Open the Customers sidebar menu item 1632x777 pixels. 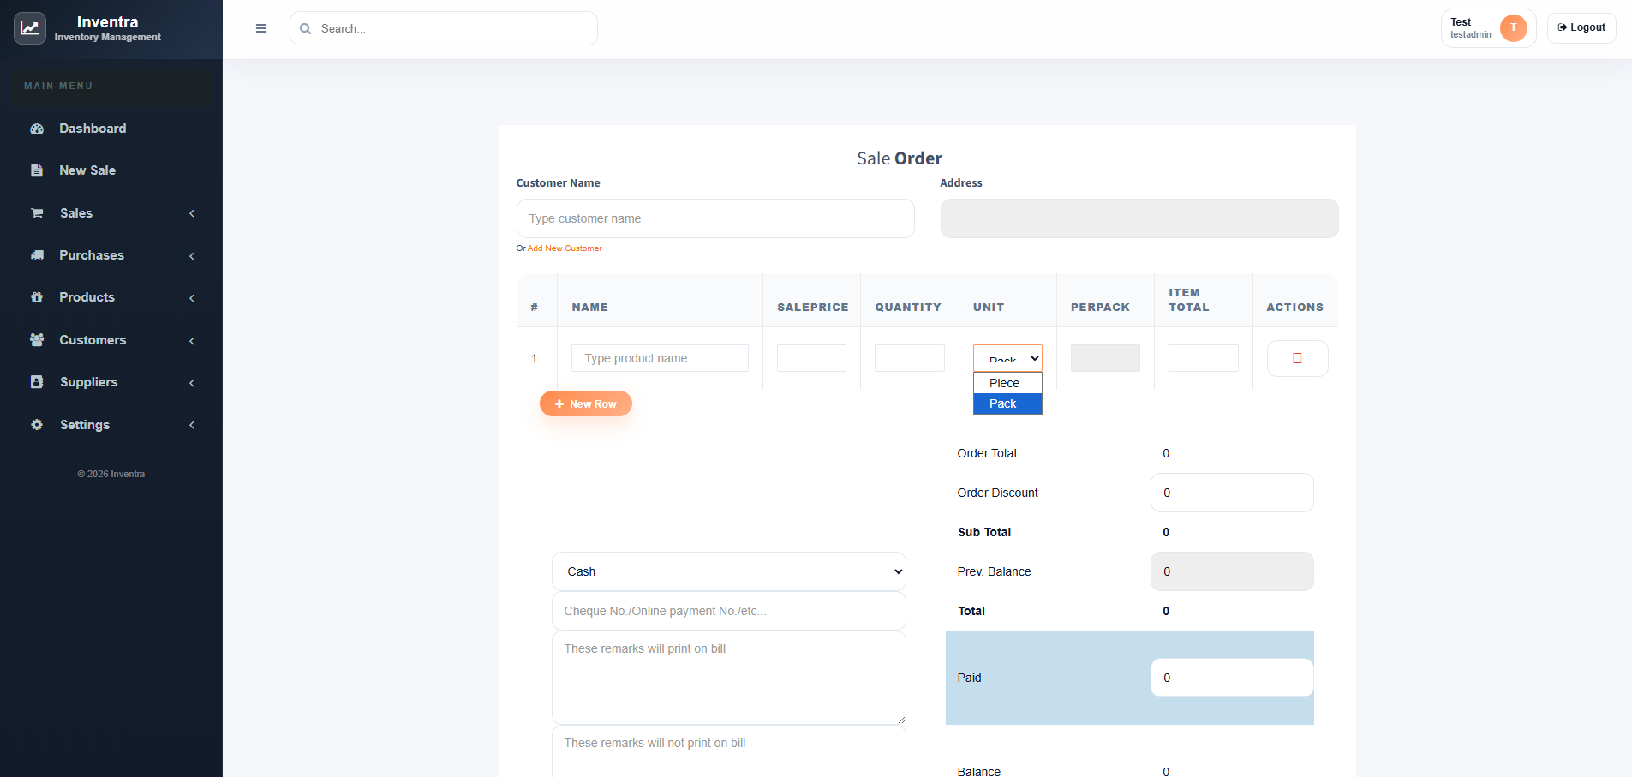[x=93, y=340]
